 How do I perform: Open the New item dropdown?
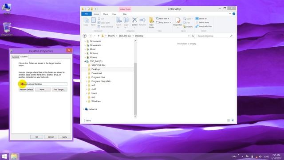(x=162, y=19)
